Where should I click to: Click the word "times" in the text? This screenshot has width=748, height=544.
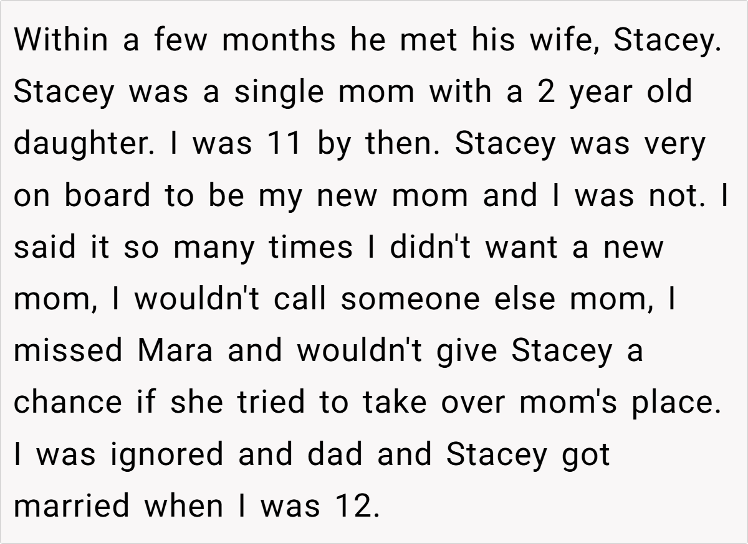tap(310, 247)
